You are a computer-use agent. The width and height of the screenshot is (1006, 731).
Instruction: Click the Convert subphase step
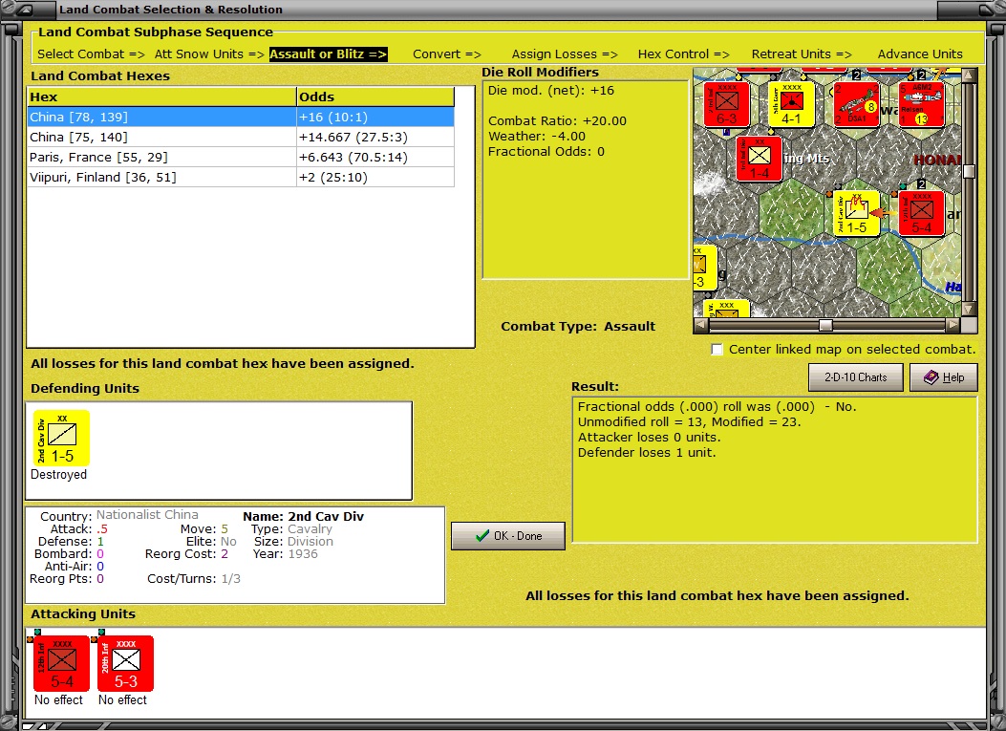(446, 54)
